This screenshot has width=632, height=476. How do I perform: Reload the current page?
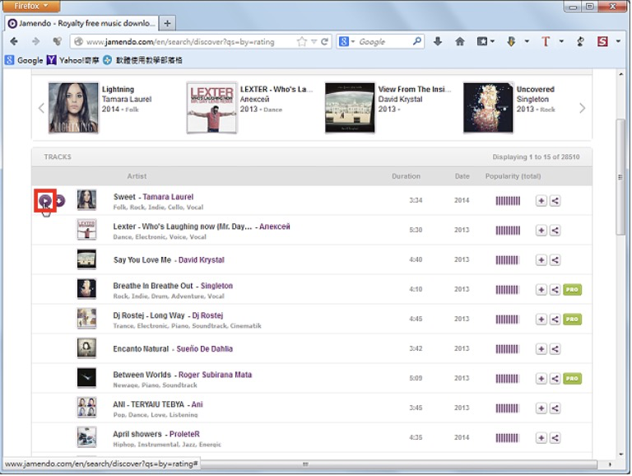[x=324, y=41]
